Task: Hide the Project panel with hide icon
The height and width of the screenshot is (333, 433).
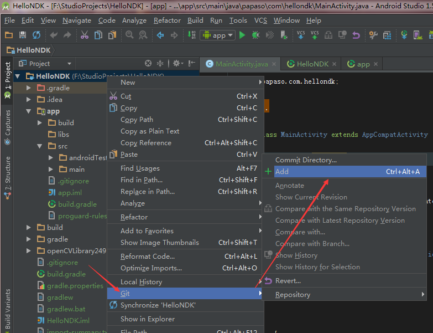Action: 191,63
